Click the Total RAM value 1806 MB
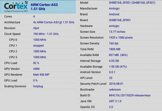 coord(114,49)
